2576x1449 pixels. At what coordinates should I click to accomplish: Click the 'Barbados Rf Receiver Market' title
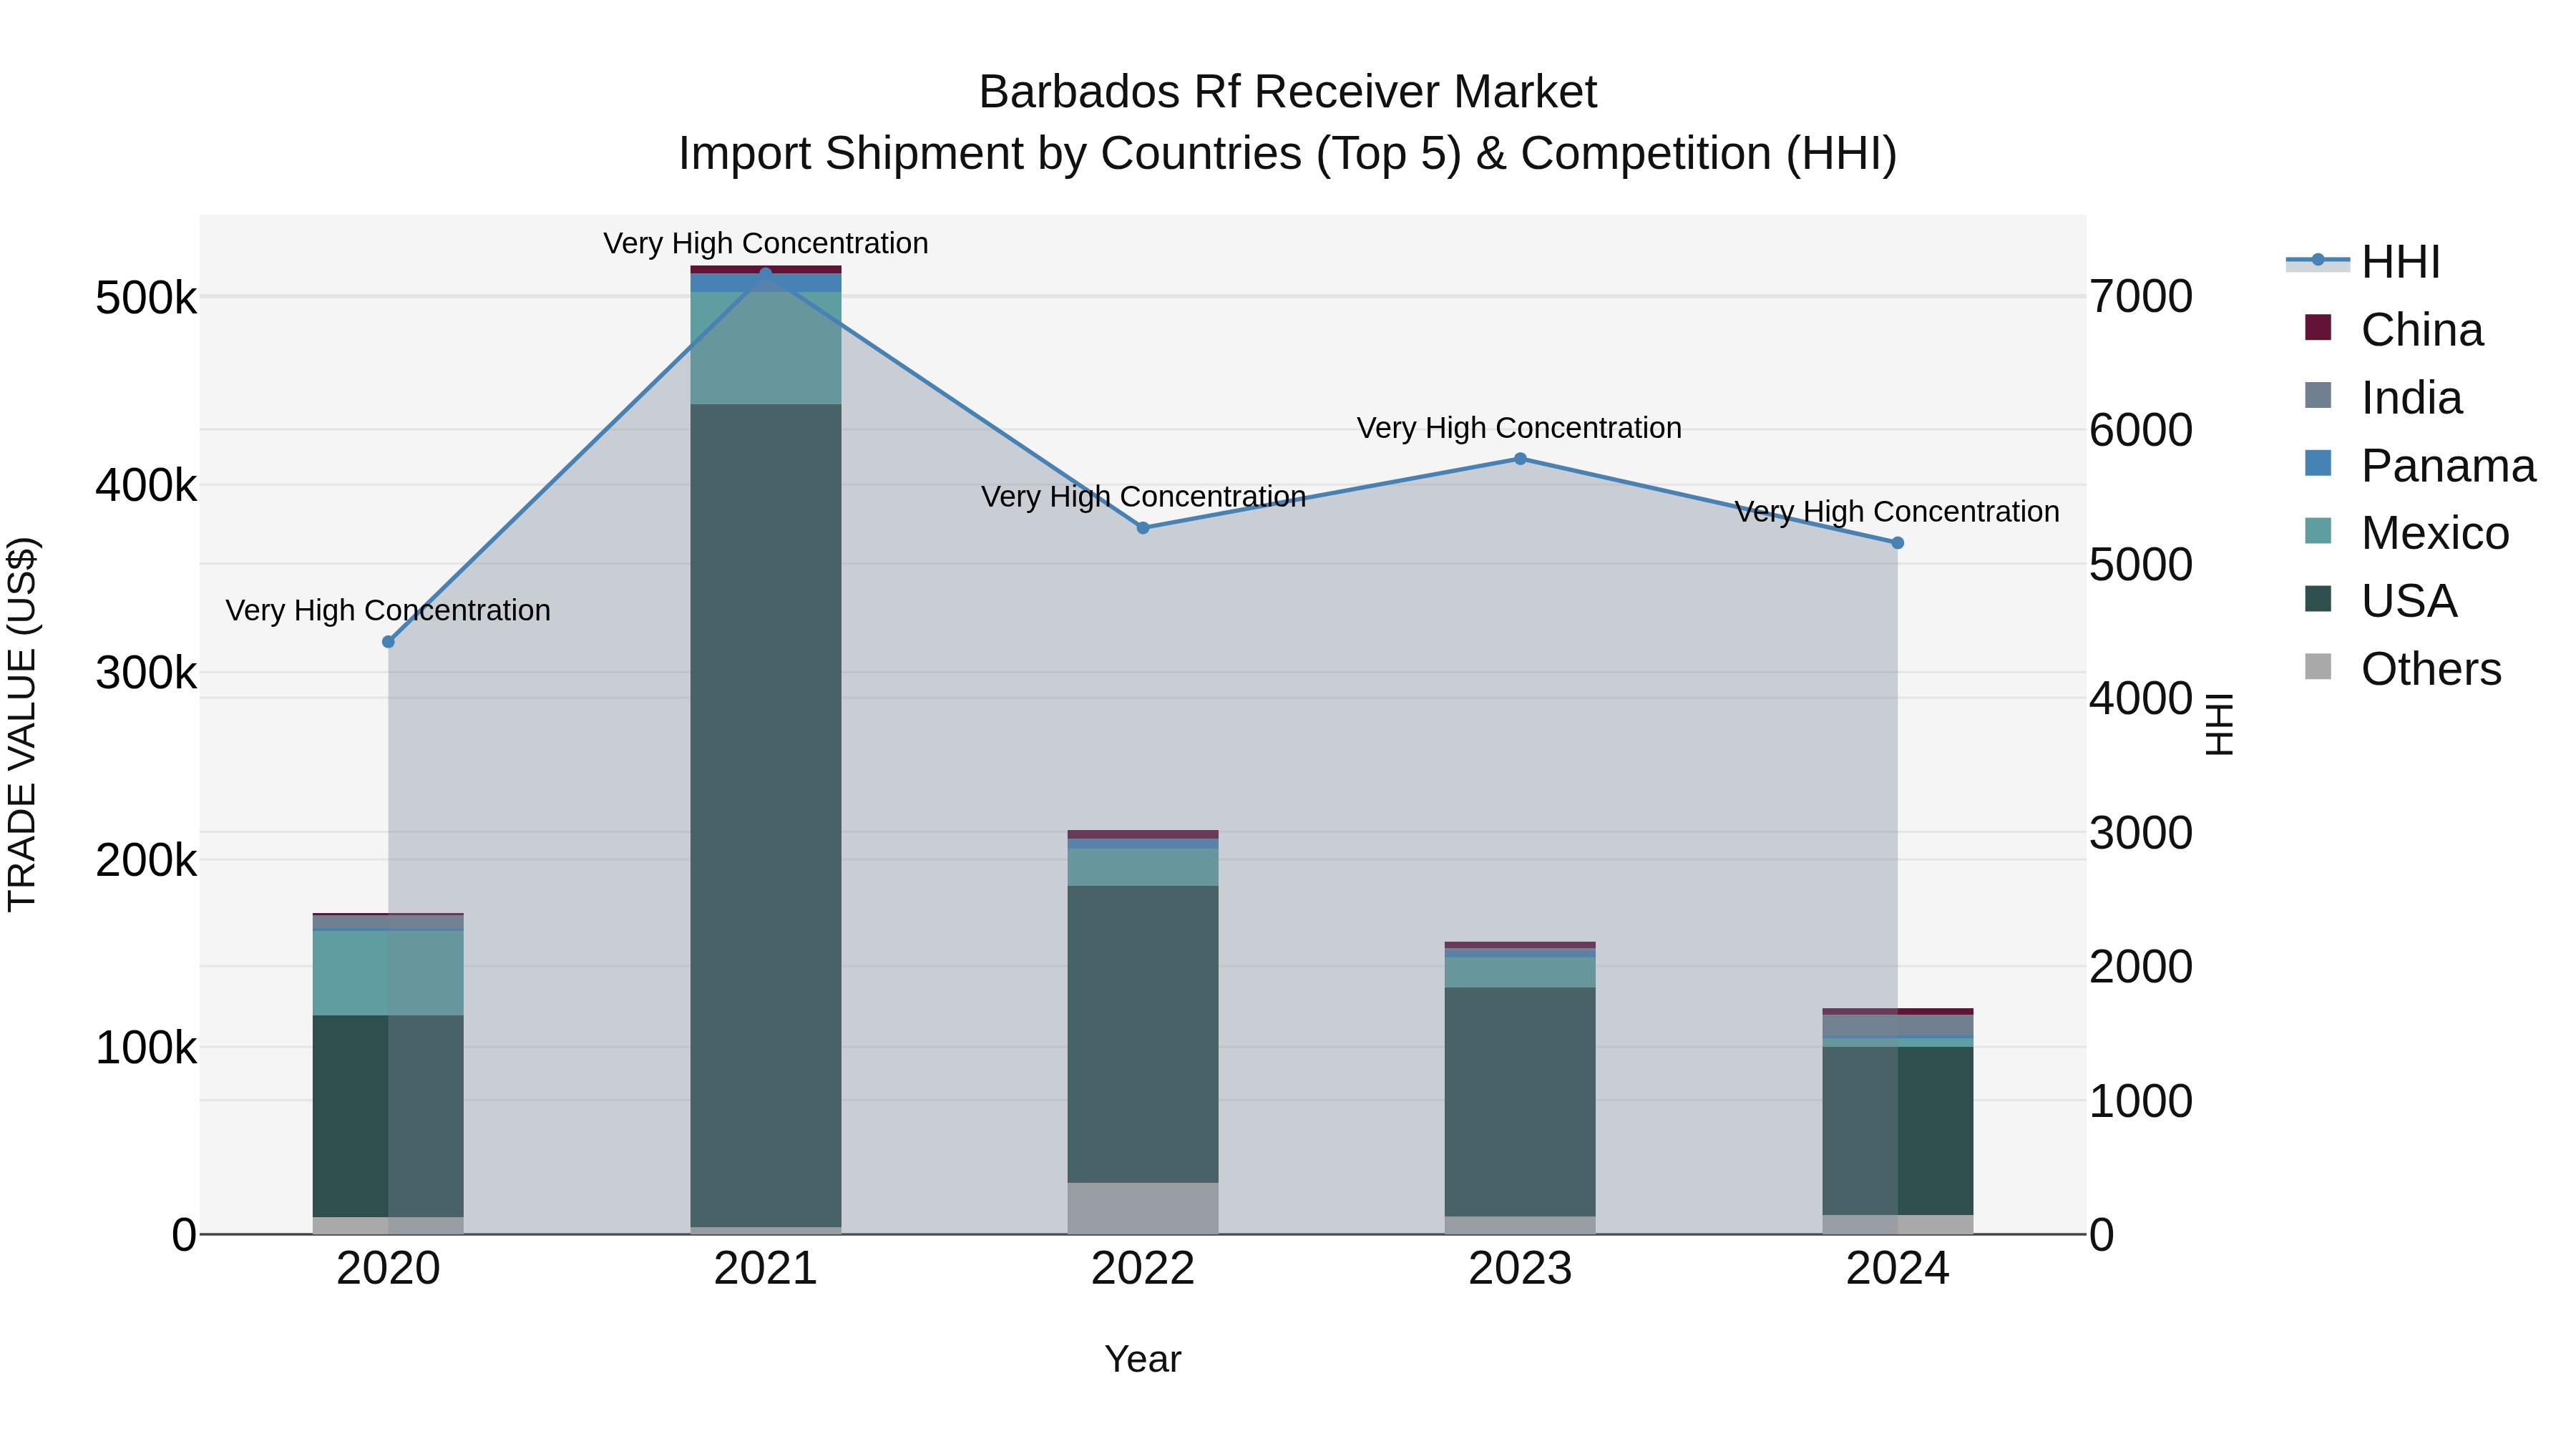click(x=1288, y=92)
